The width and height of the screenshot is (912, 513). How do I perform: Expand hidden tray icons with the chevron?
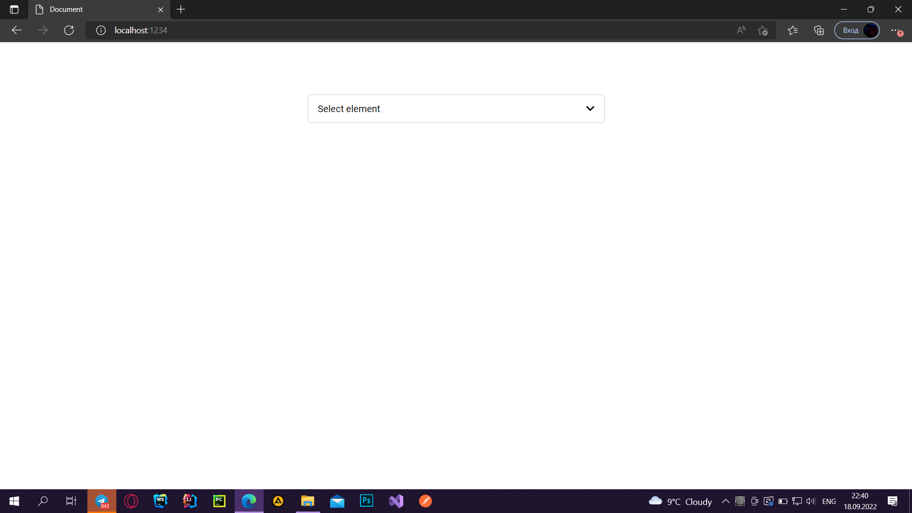click(725, 501)
